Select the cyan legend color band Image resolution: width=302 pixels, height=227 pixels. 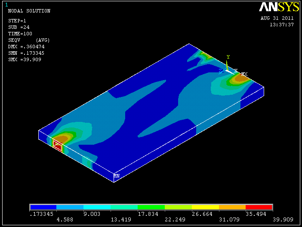(97, 207)
